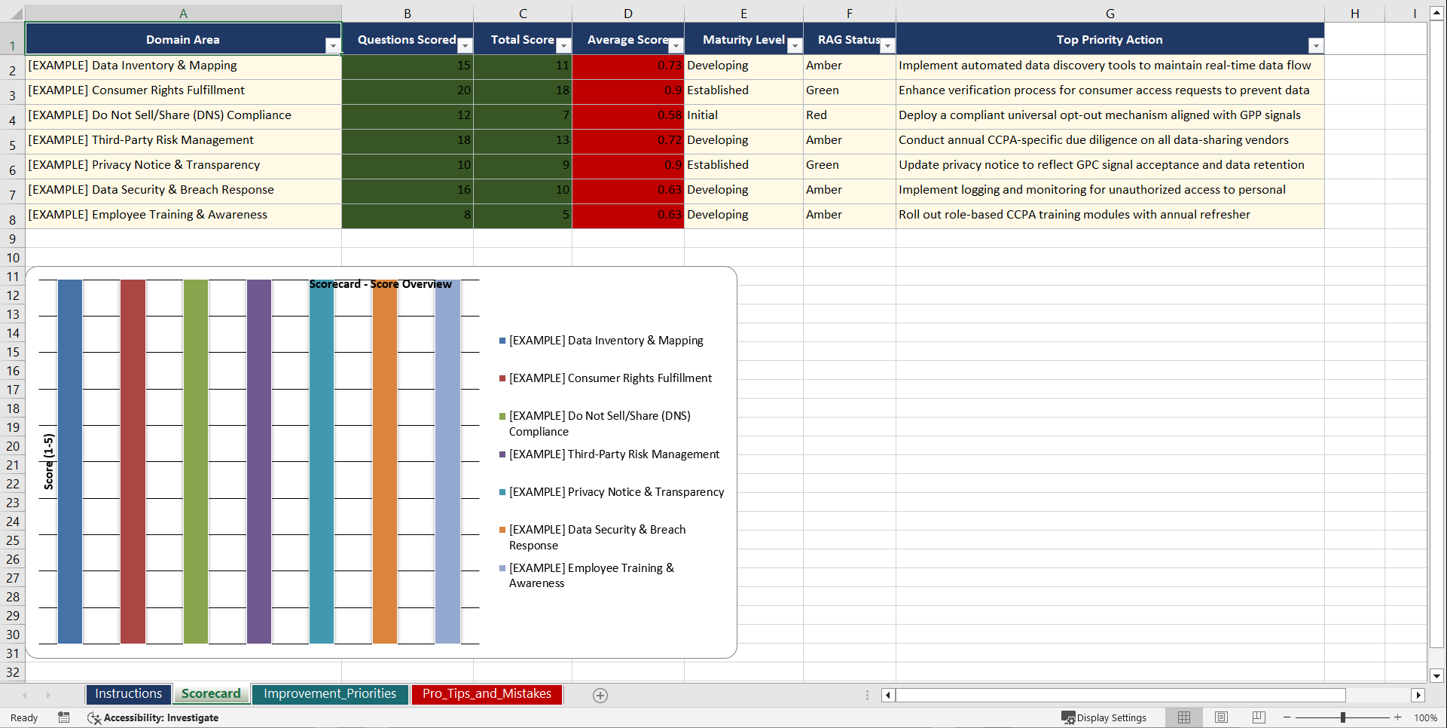Zoom in using the plus icon

click(x=1398, y=717)
